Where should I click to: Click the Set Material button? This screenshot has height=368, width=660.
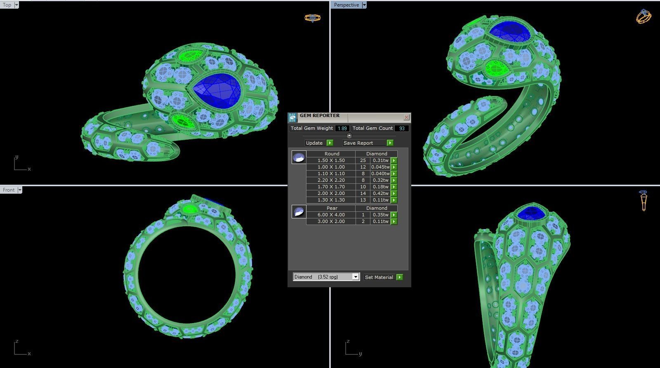380,277
